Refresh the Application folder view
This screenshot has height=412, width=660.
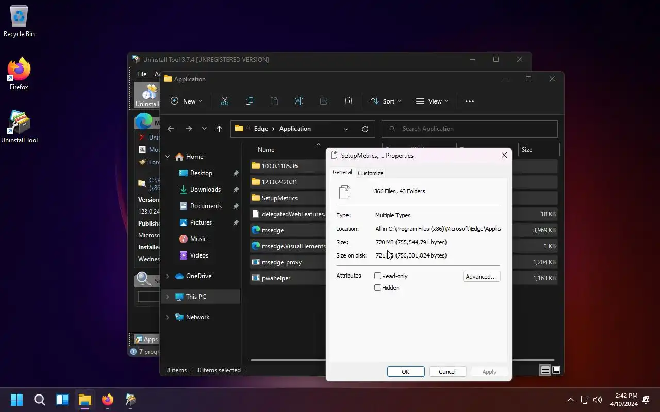click(365, 129)
